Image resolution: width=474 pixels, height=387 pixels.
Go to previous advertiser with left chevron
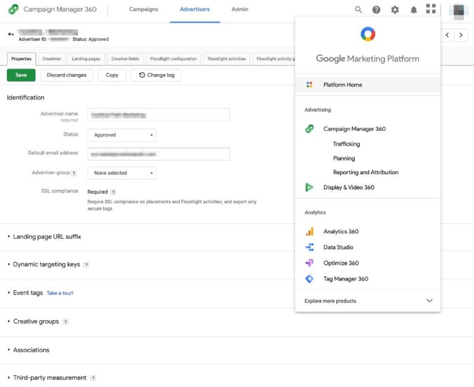[447, 35]
